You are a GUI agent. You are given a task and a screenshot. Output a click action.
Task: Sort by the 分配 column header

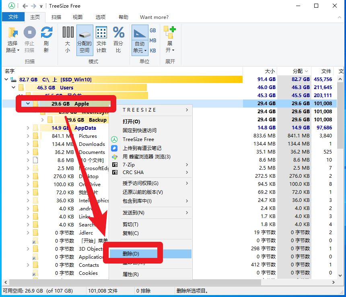coord(294,71)
